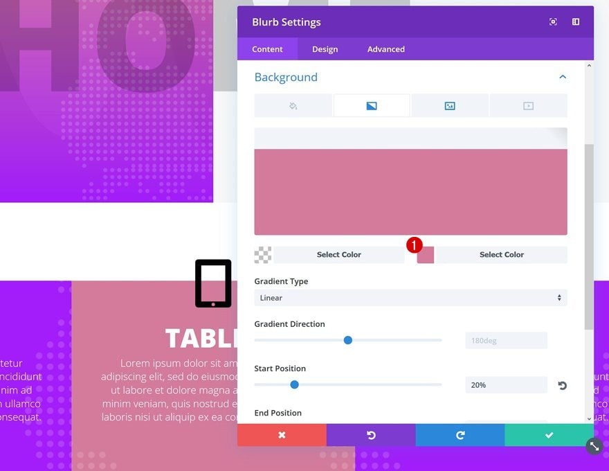This screenshot has width=609, height=471.
Task: Open the background image tab icon
Action: click(450, 106)
